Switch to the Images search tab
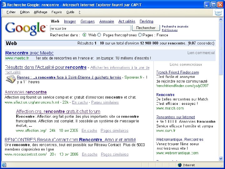 70,21
